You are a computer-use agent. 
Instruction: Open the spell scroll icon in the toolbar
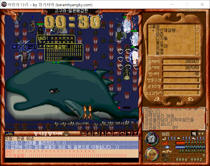point(96,134)
